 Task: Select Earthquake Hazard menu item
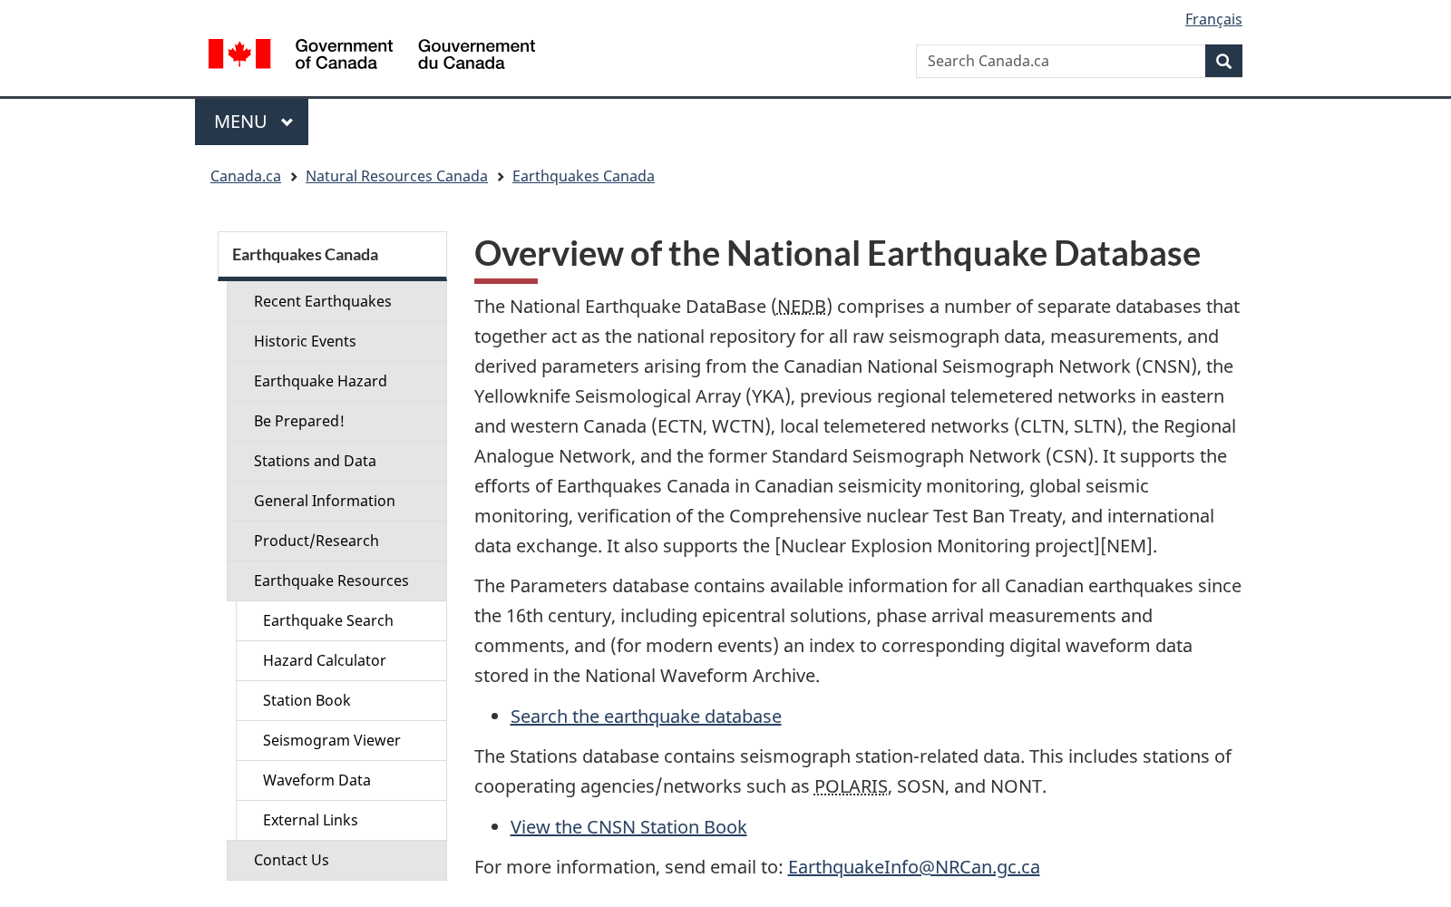tap(336, 381)
